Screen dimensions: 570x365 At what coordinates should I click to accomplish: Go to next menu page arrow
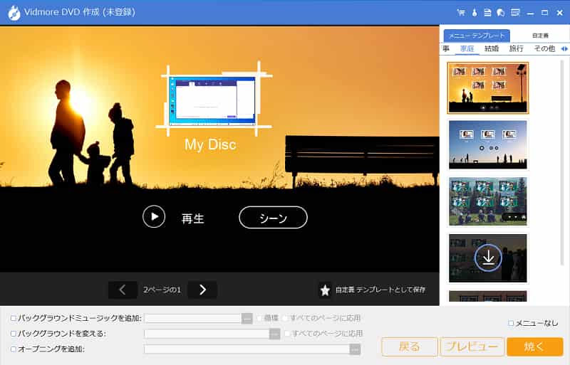click(x=202, y=290)
